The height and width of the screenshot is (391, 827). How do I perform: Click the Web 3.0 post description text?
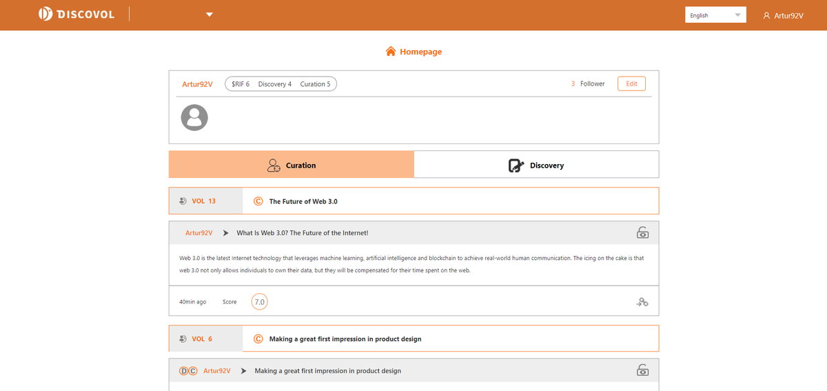(411, 264)
